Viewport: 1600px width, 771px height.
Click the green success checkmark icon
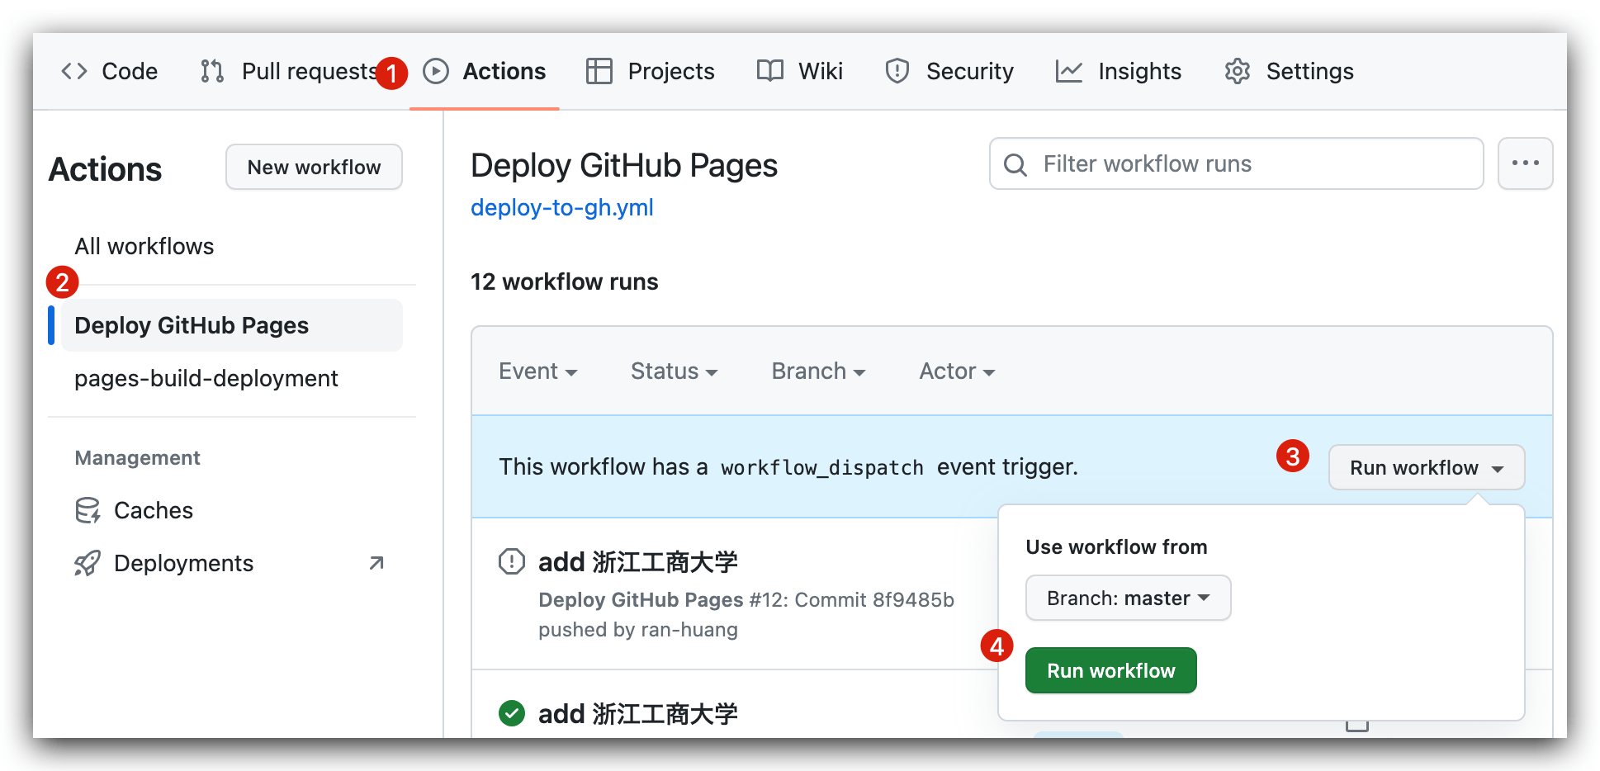tap(511, 713)
